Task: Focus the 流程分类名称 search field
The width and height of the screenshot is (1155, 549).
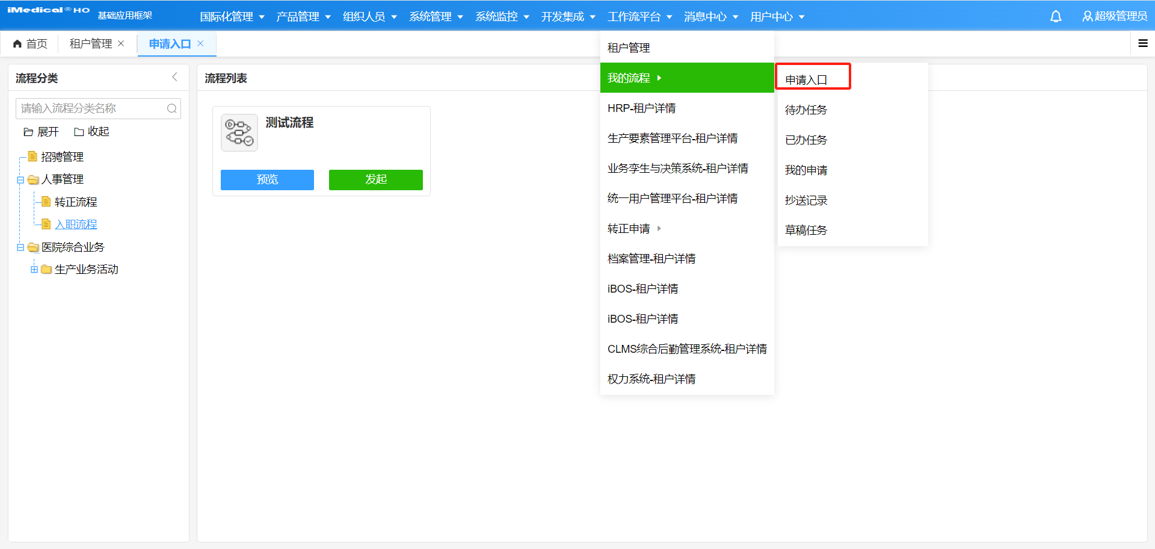Action: (90, 108)
